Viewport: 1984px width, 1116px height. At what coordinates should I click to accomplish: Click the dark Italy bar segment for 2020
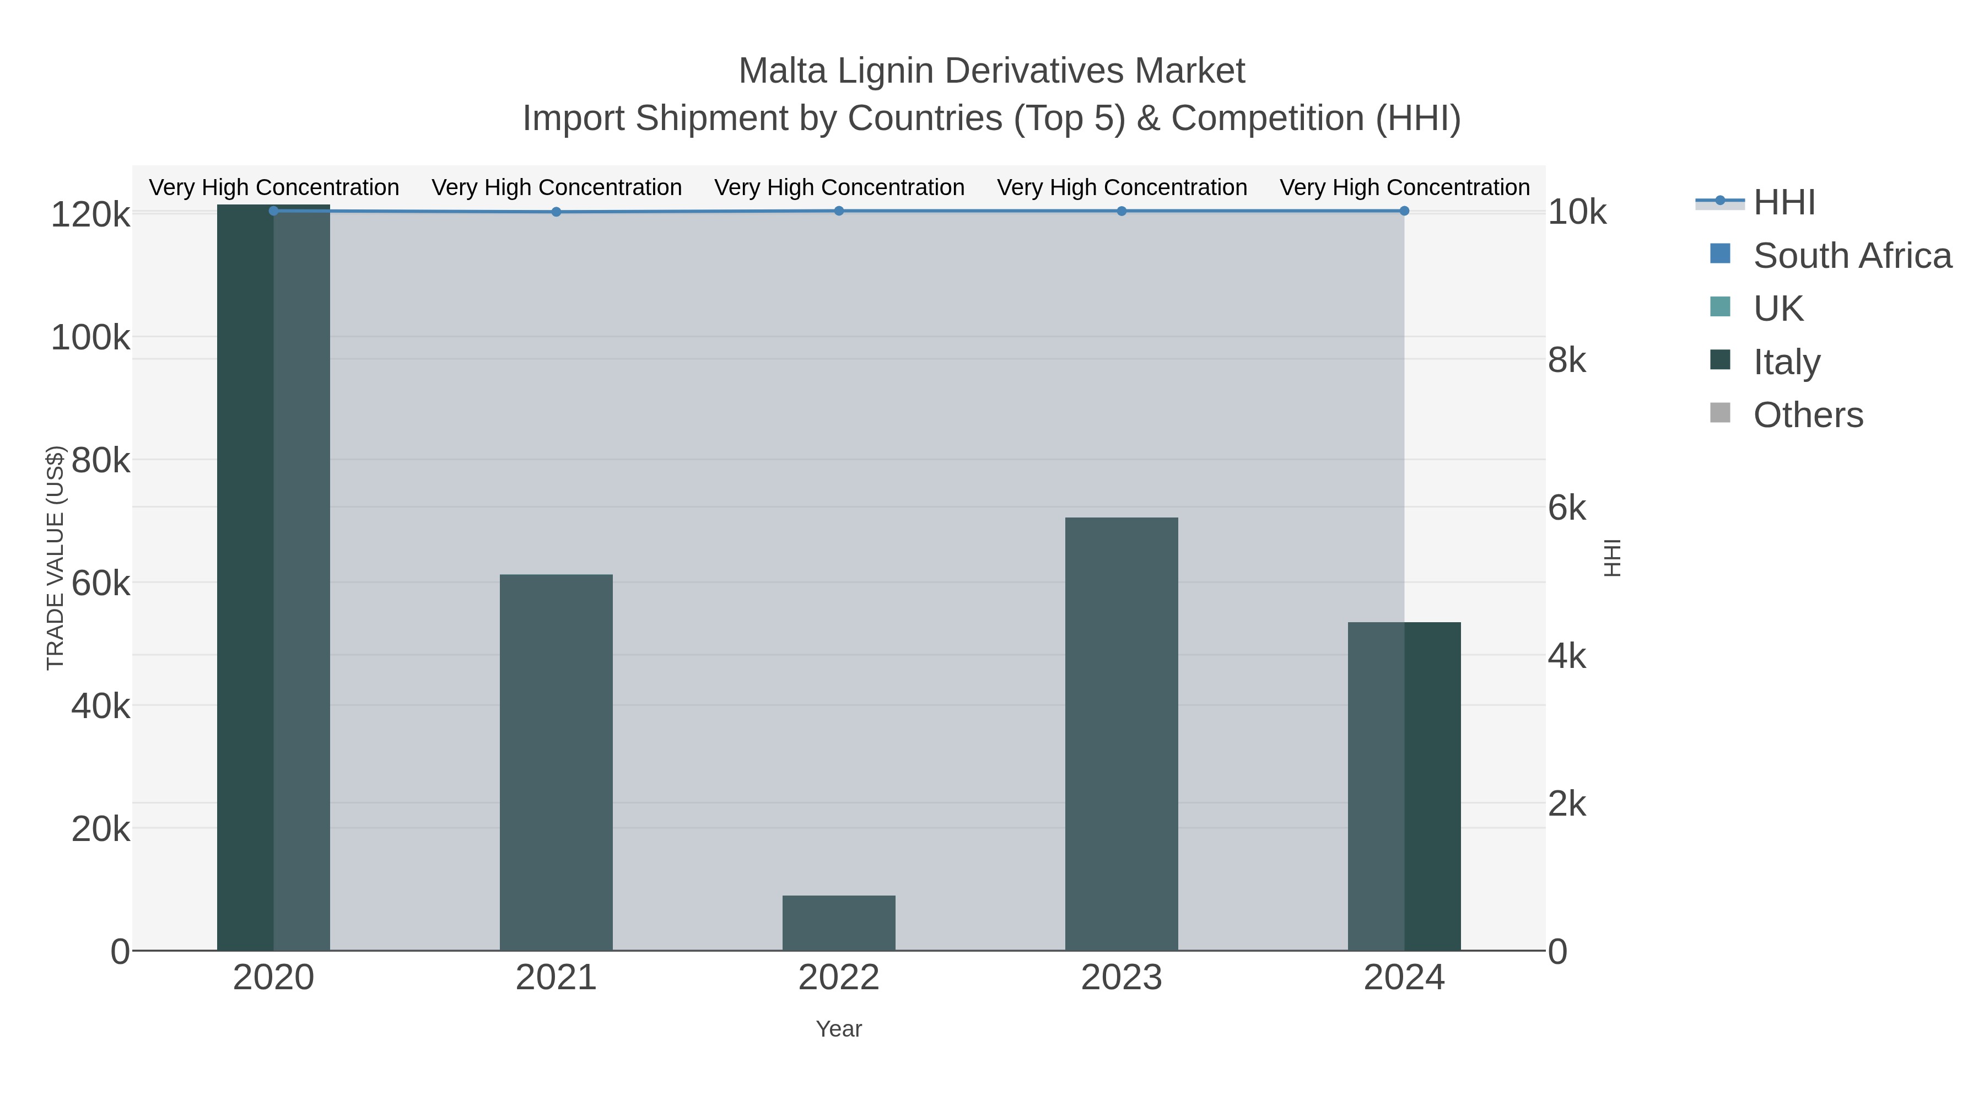point(245,578)
